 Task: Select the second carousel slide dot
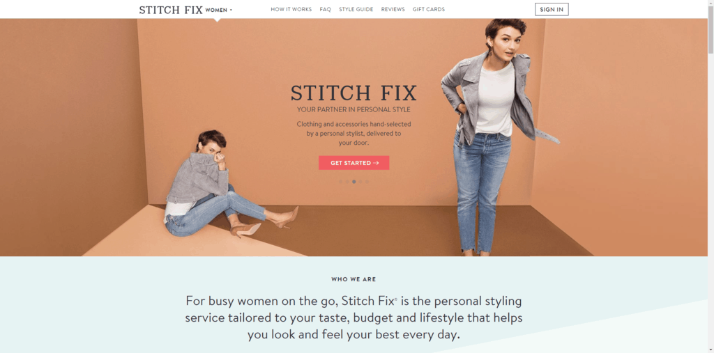click(347, 182)
